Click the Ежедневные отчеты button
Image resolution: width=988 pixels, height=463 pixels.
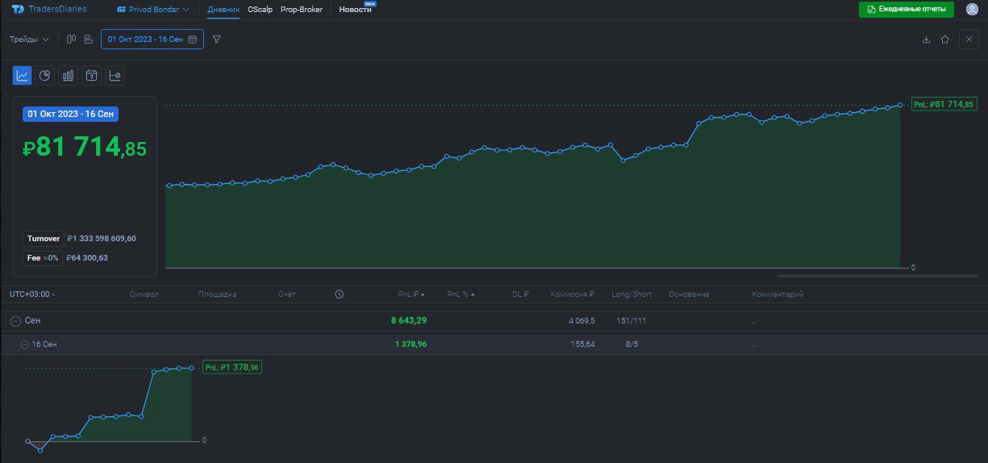point(907,9)
